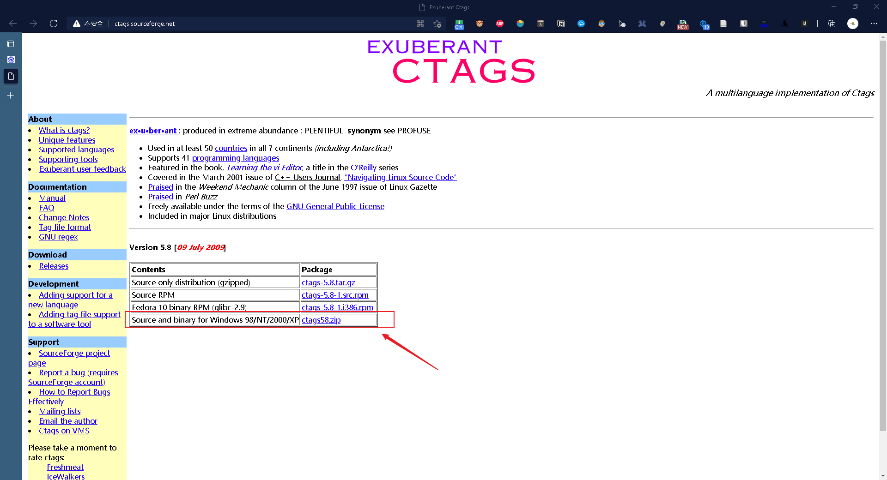
Task: Click the shield extension icon
Action: pos(744,24)
